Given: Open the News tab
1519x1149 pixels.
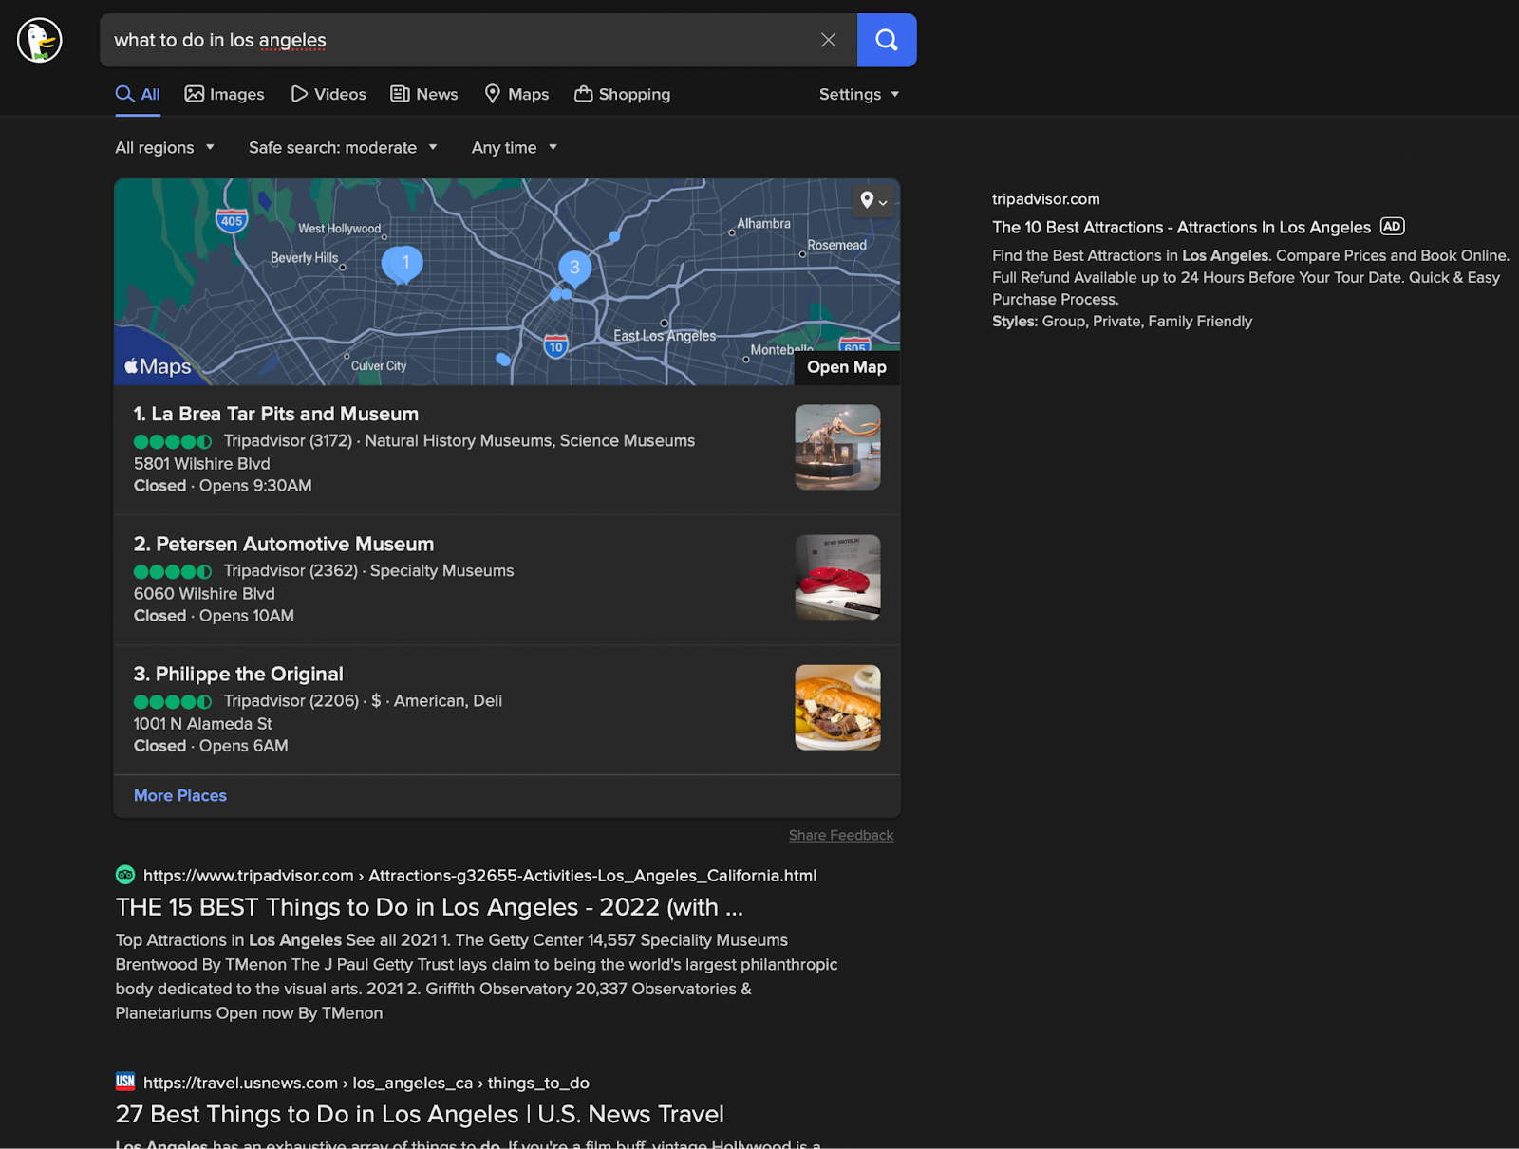Looking at the screenshot, I should 424,94.
